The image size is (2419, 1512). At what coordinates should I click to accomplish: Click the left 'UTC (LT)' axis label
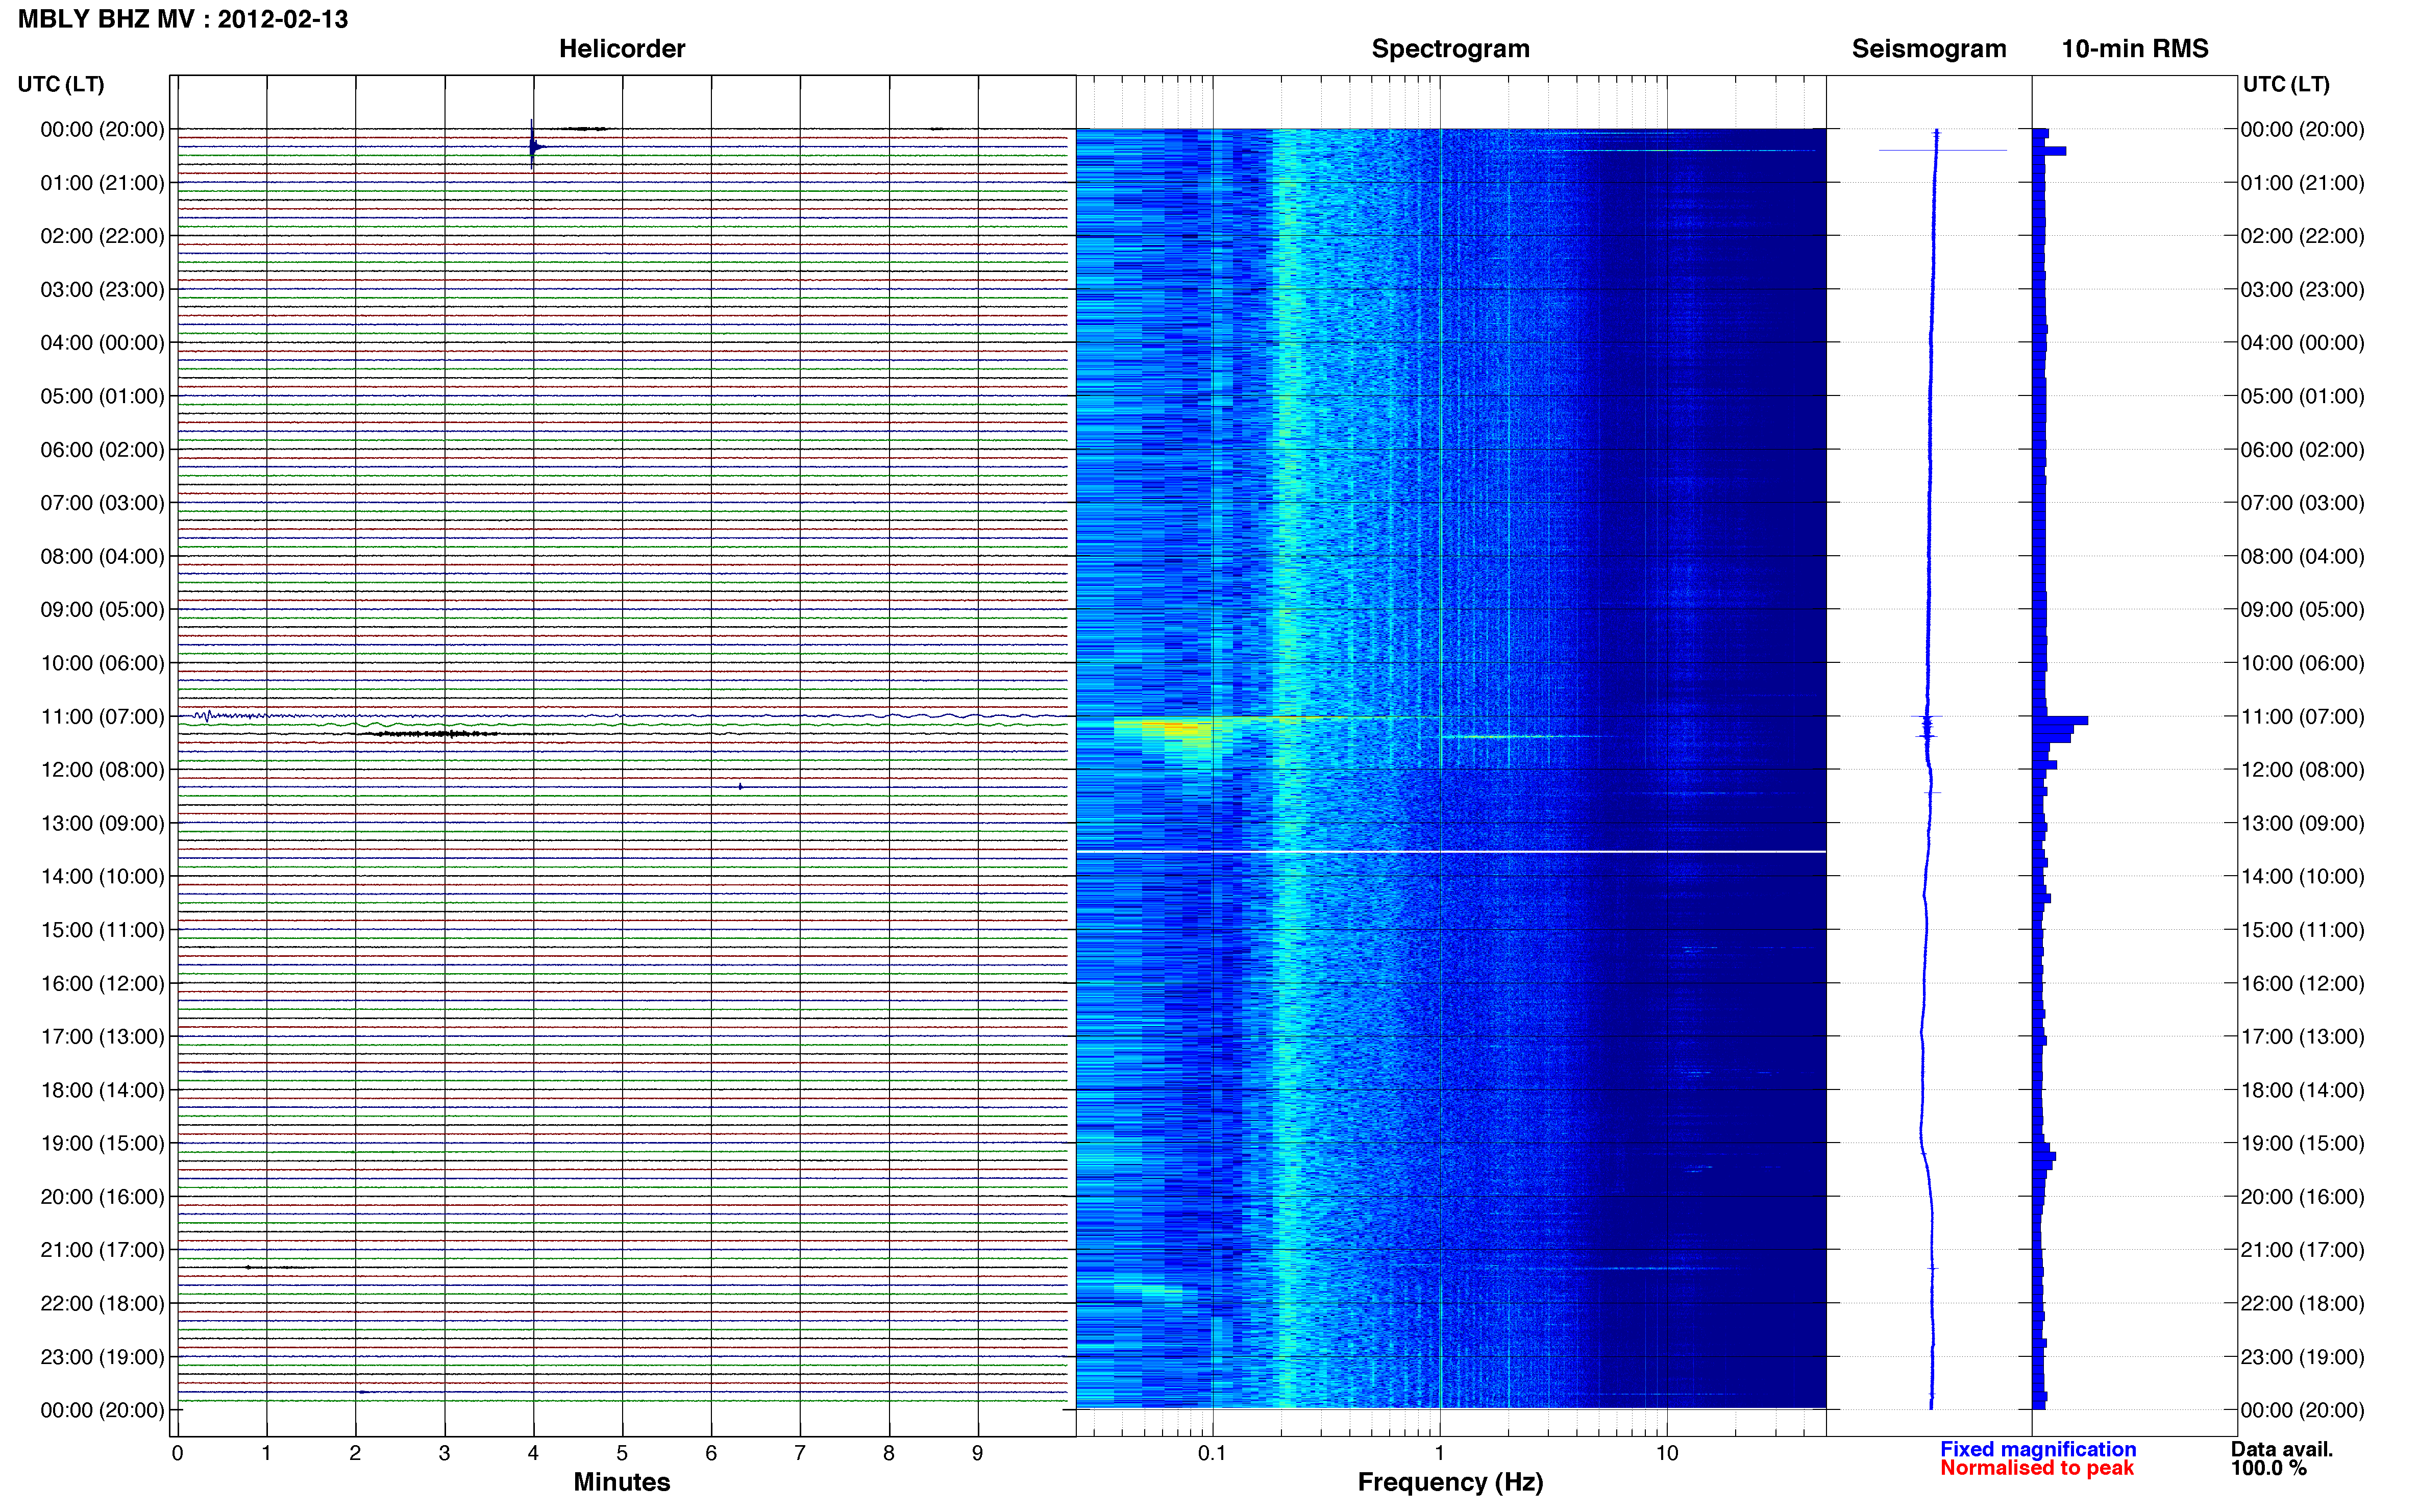(x=61, y=84)
